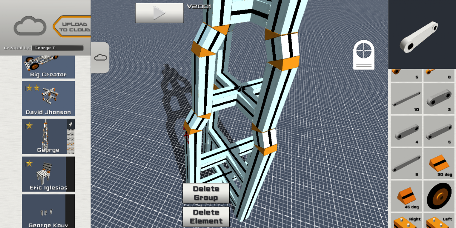Select the gray link labeled 5

(x=438, y=131)
